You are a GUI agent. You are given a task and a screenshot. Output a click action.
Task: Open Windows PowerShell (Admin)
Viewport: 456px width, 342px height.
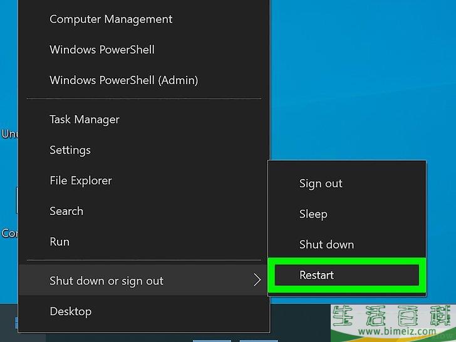pyautogui.click(x=124, y=80)
